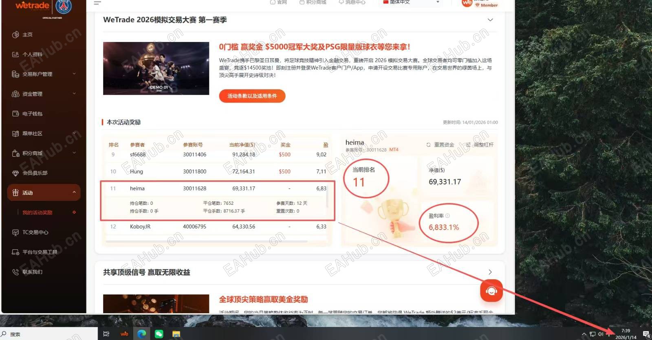Click the 个人资料 profile icon
This screenshot has width=652, height=340.
pos(15,55)
